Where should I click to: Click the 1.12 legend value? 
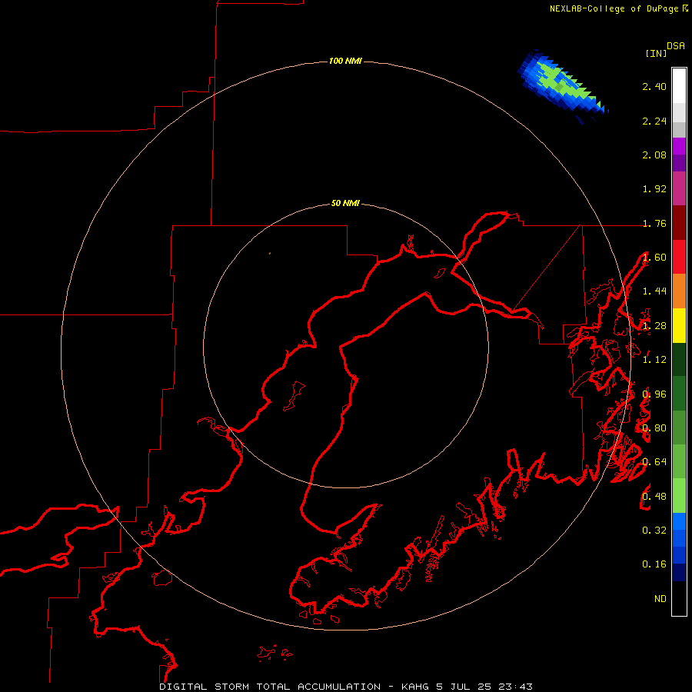[654, 360]
